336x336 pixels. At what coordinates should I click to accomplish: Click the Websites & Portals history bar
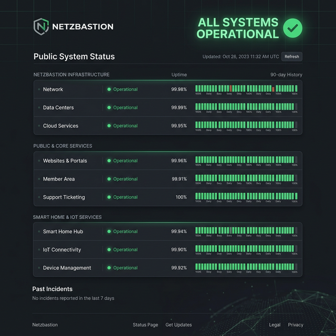246,160
